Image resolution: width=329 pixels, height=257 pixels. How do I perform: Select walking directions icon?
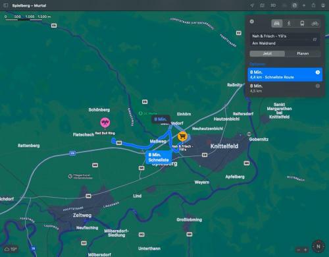pos(289,23)
